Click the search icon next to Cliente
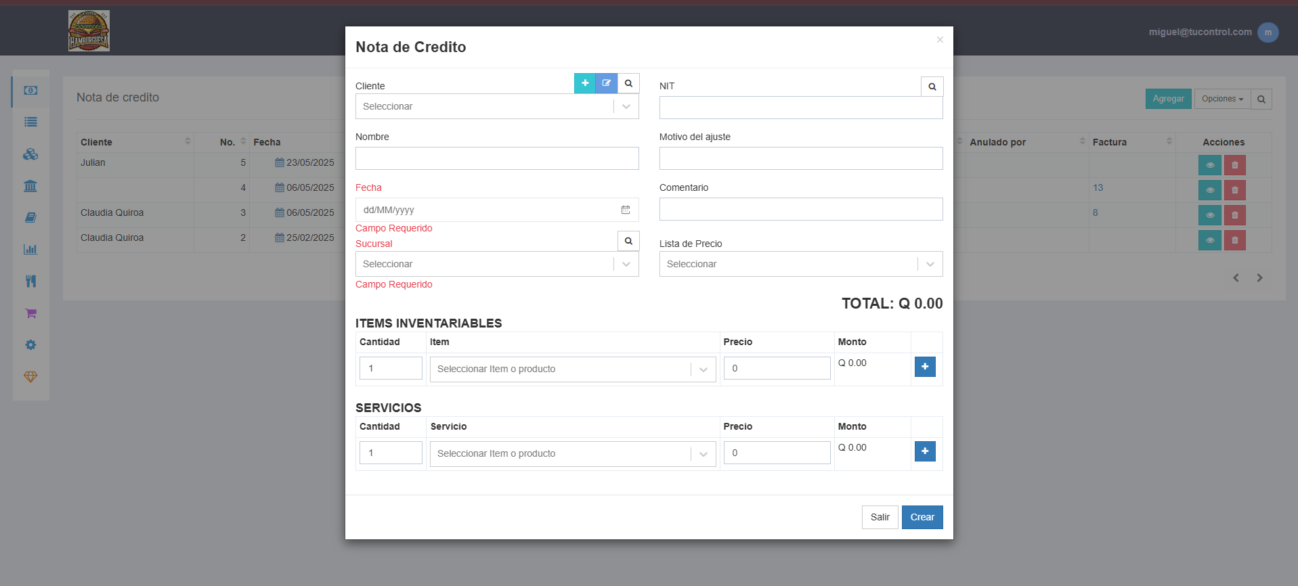1298x586 pixels. click(628, 83)
